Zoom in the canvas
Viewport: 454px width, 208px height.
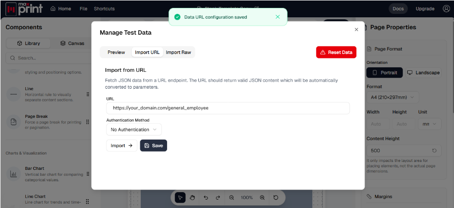coord(262,197)
